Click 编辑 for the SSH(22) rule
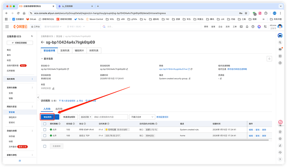This screenshot has width=287, height=167. pyautogui.click(x=251, y=135)
